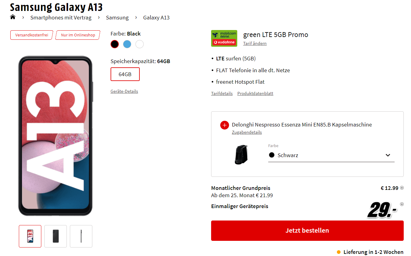Expand the Geräte-Details link
Image resolution: width=411 pixels, height=256 pixels.
click(x=124, y=91)
